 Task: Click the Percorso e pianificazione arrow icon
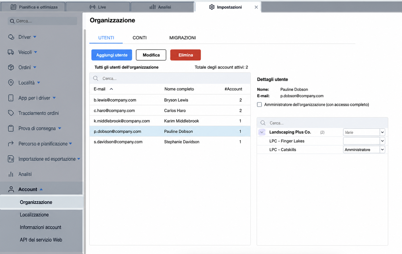coord(11,144)
